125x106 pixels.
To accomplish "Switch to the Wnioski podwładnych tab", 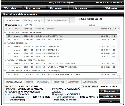I will click(x=33, y=20).
